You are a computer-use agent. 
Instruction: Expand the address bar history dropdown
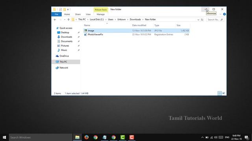point(198,20)
